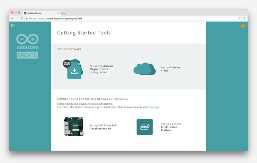Open Chrome's three-dot menu
Viewport: 257px width, 163px height.
pos(245,18)
